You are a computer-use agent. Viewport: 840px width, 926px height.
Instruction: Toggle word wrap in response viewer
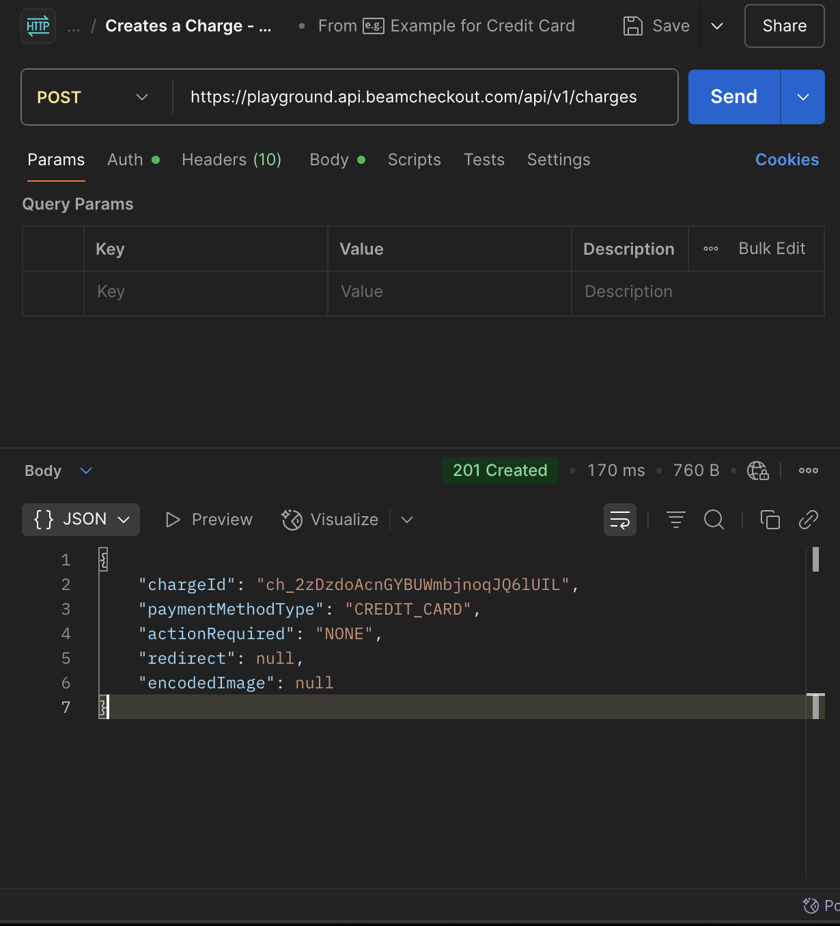click(x=620, y=520)
